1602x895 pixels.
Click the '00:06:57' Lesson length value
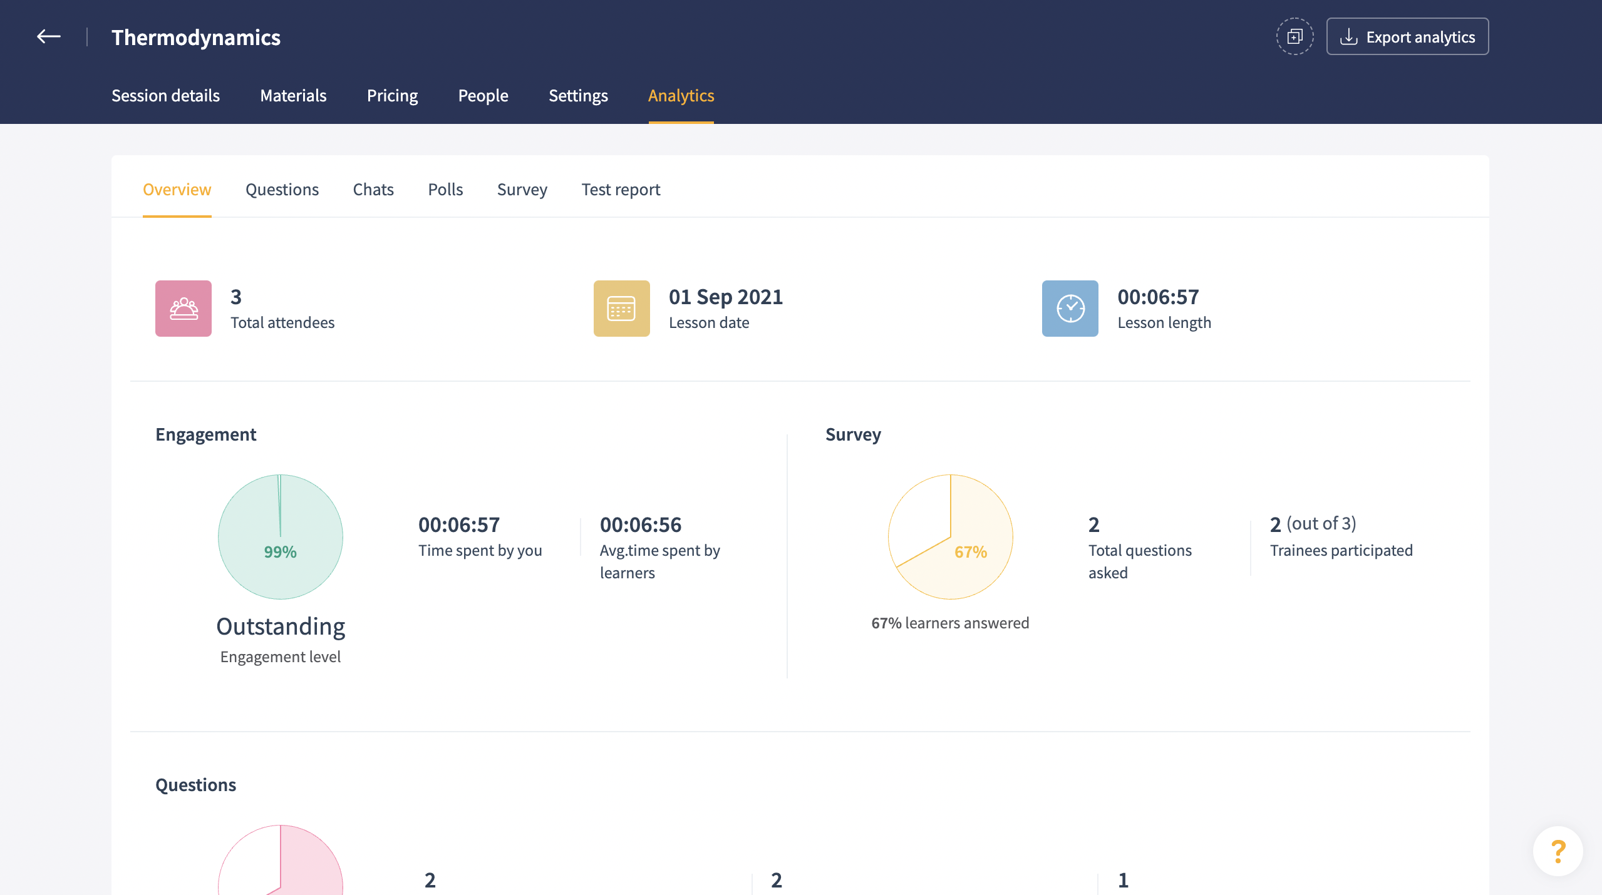pyautogui.click(x=1158, y=297)
